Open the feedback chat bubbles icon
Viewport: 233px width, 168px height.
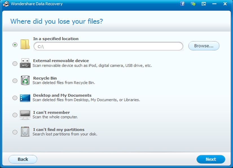[x=193, y=4]
